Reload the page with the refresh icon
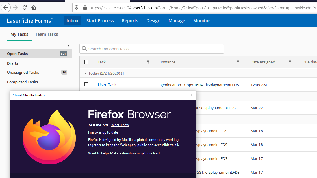The width and height of the screenshot is (317, 178). 25,8
